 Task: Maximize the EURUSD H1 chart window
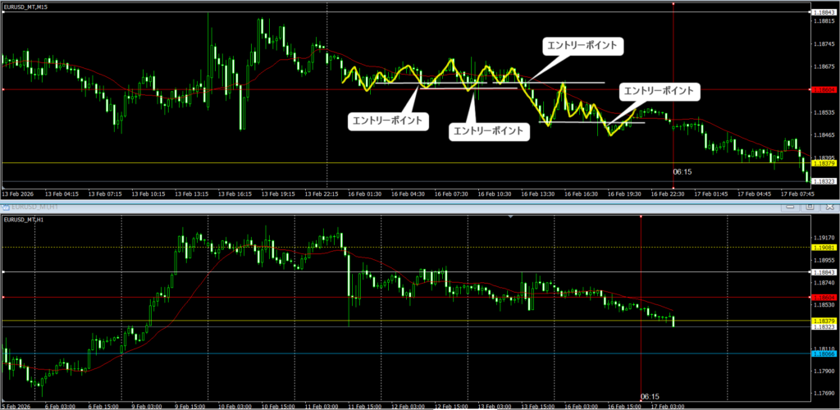click(x=810, y=208)
